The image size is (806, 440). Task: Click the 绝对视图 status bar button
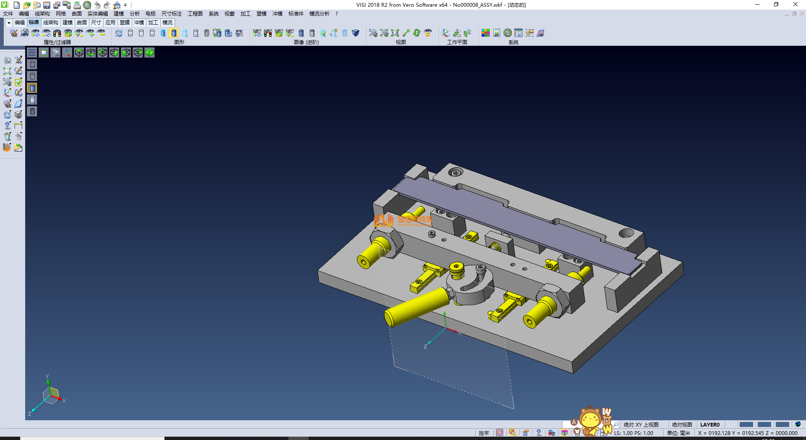tap(682, 424)
